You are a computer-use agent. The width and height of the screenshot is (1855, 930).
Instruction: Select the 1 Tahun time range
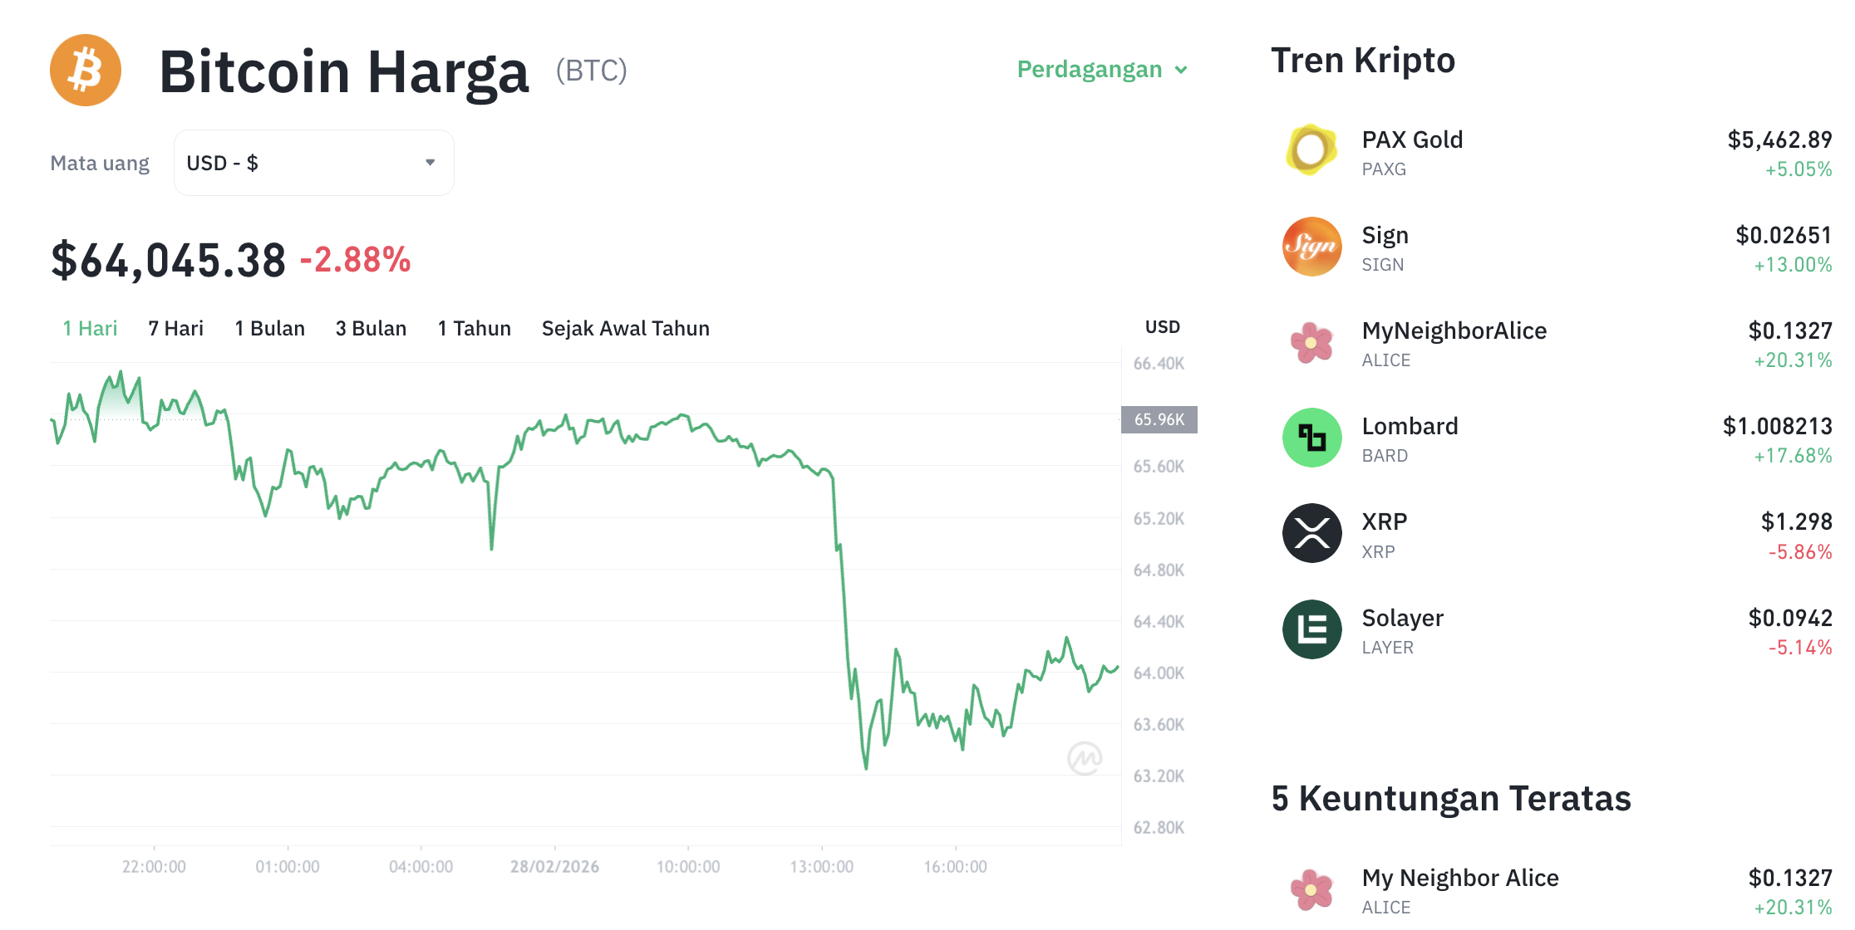474,328
